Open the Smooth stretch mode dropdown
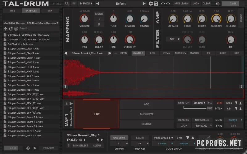The image size is (247, 154). (199, 103)
